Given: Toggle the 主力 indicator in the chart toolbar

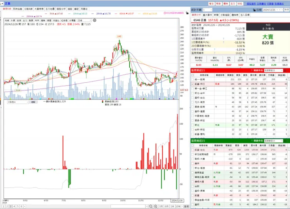Looking at the screenshot, I should [25, 20].
